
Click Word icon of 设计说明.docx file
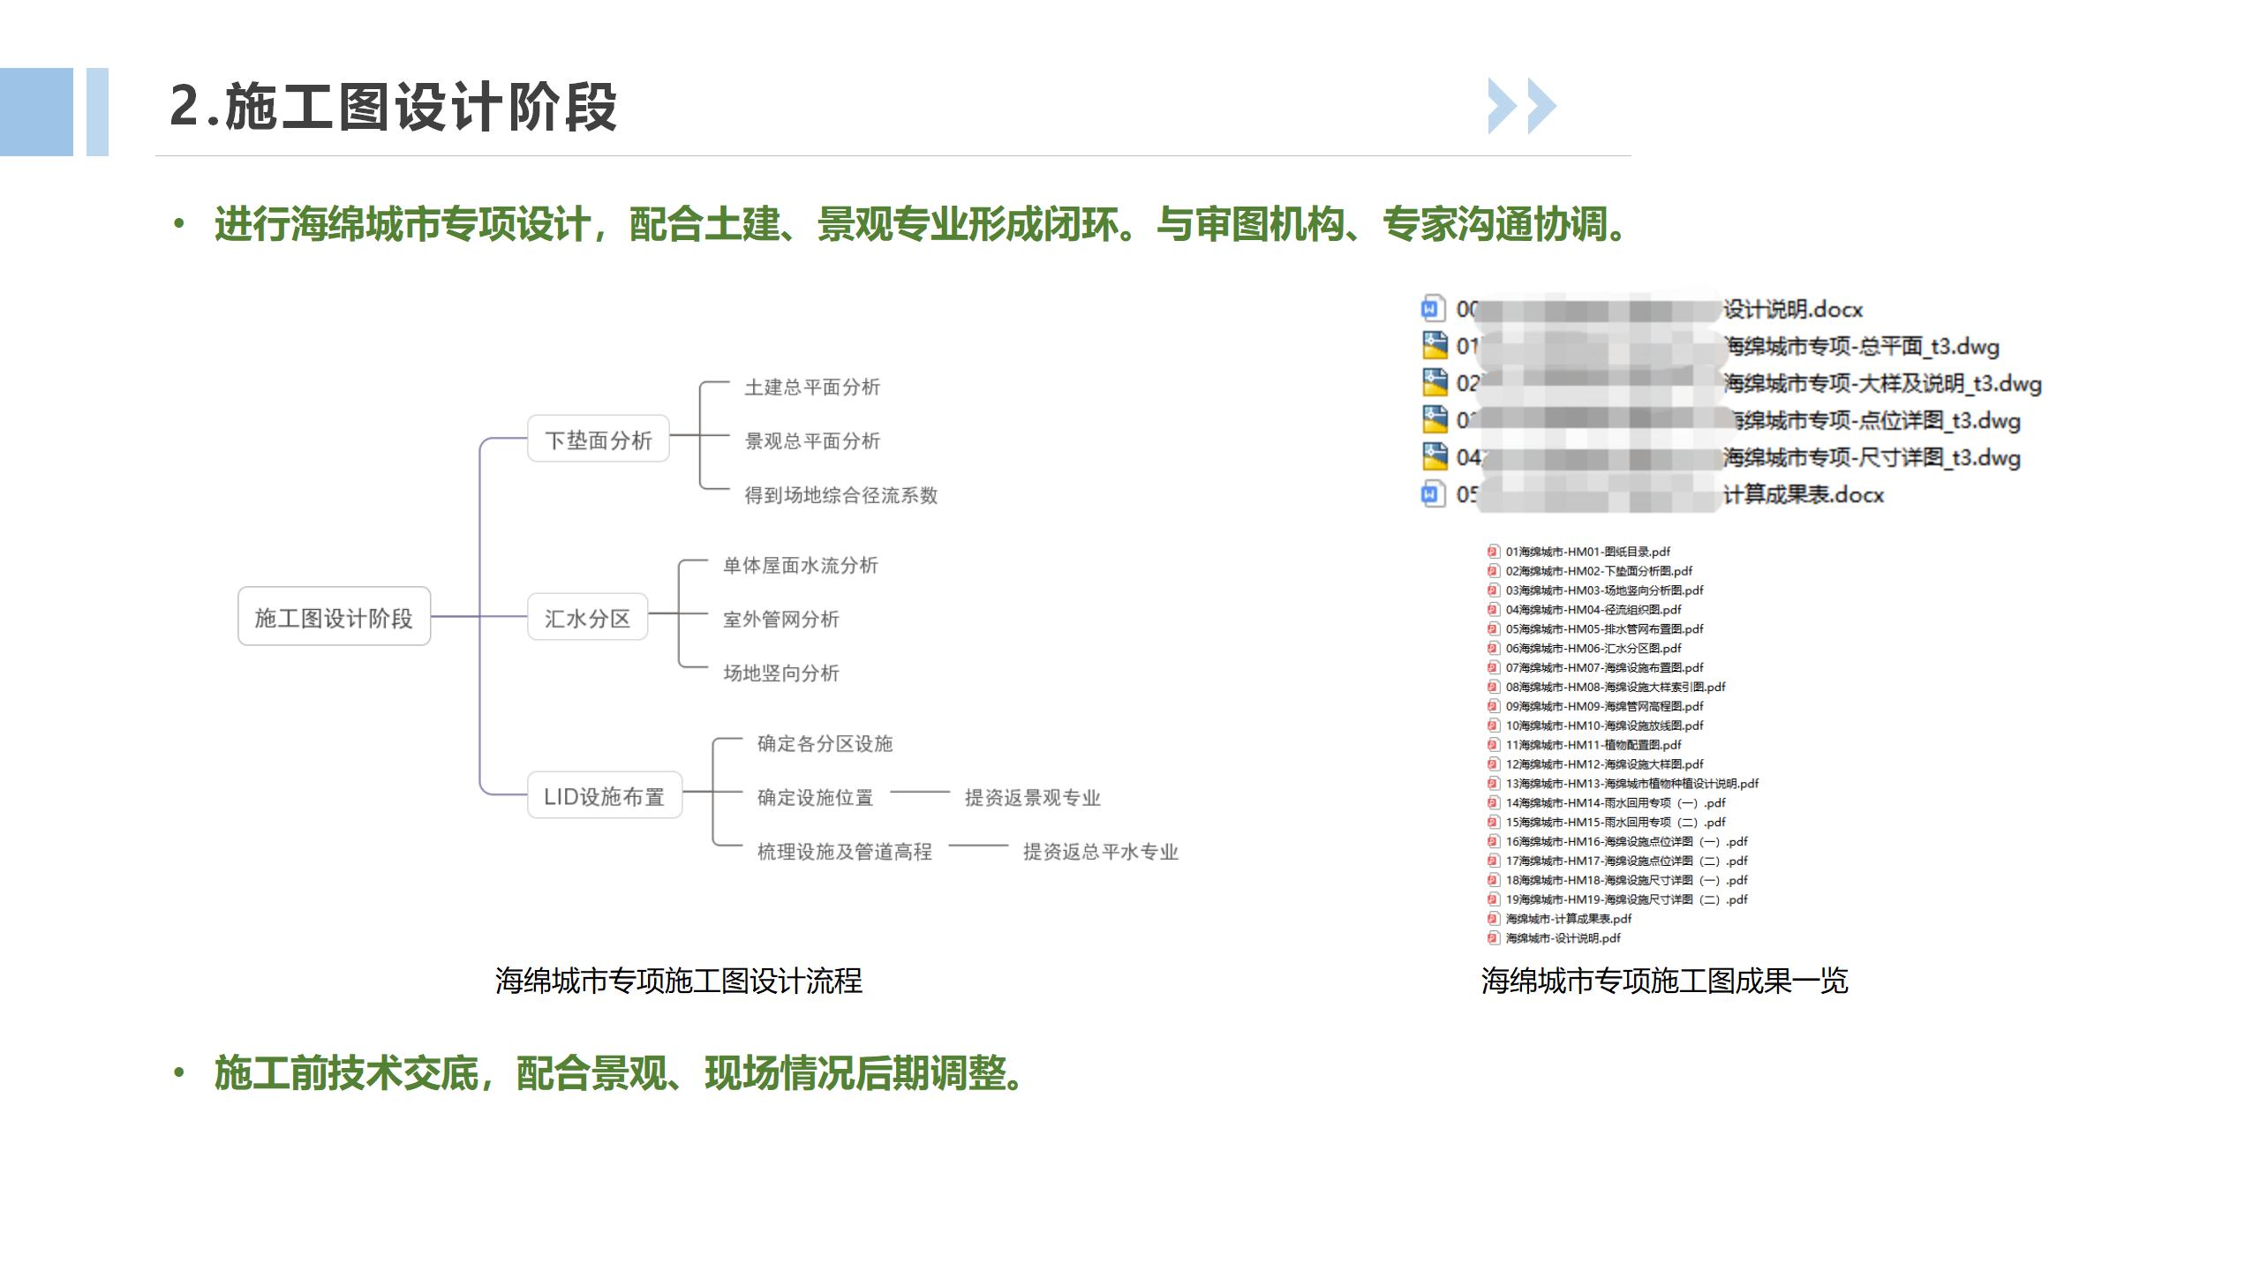[1433, 309]
